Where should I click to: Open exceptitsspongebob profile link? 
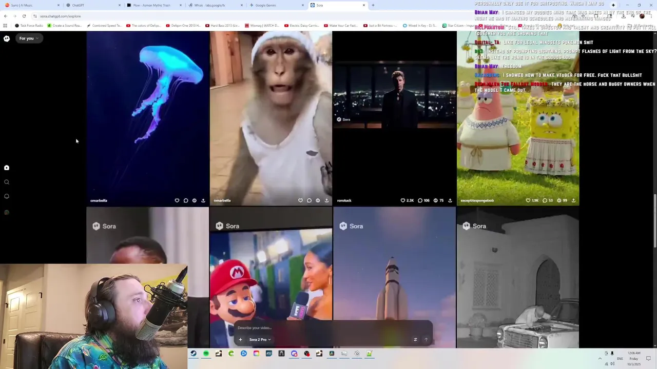pyautogui.click(x=477, y=200)
